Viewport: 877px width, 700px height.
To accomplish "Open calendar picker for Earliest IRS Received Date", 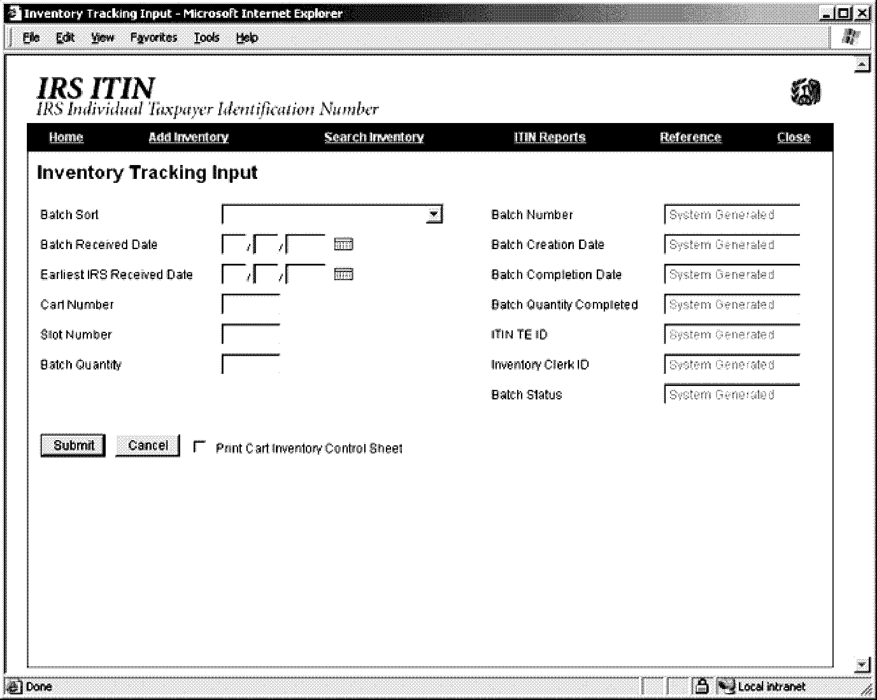I will [343, 274].
